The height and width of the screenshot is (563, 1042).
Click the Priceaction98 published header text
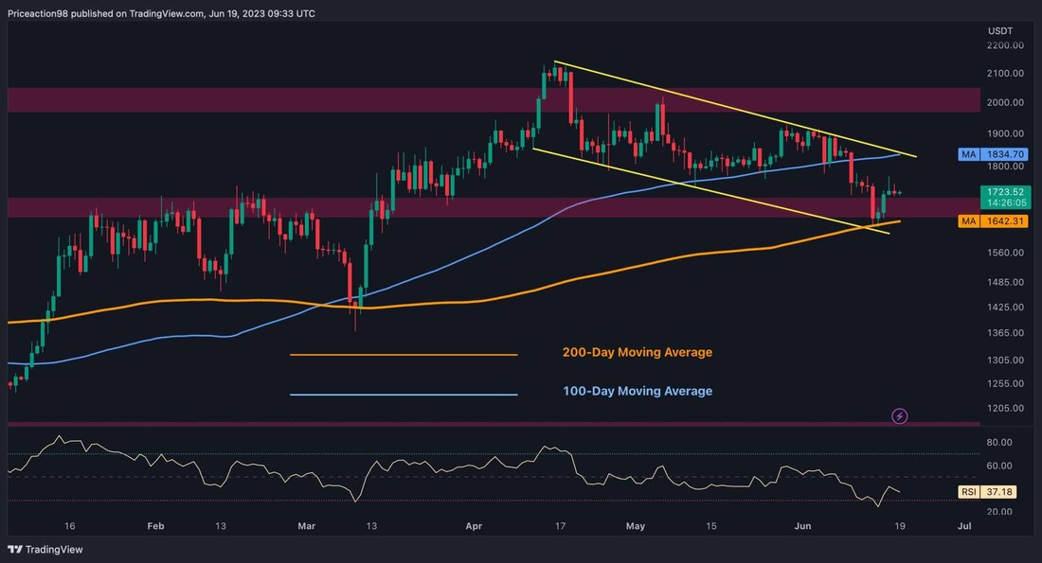(x=161, y=13)
